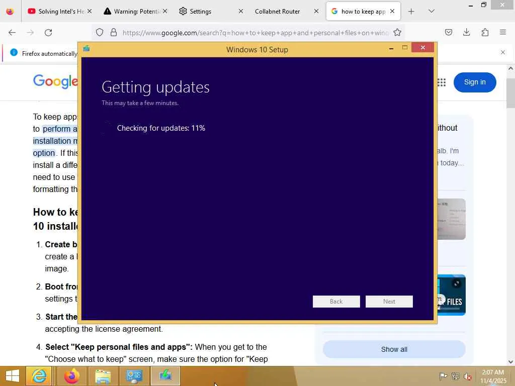The image size is (515, 386).
Task: Close the Solving Intel's YouTube tab
Action: [90, 11]
